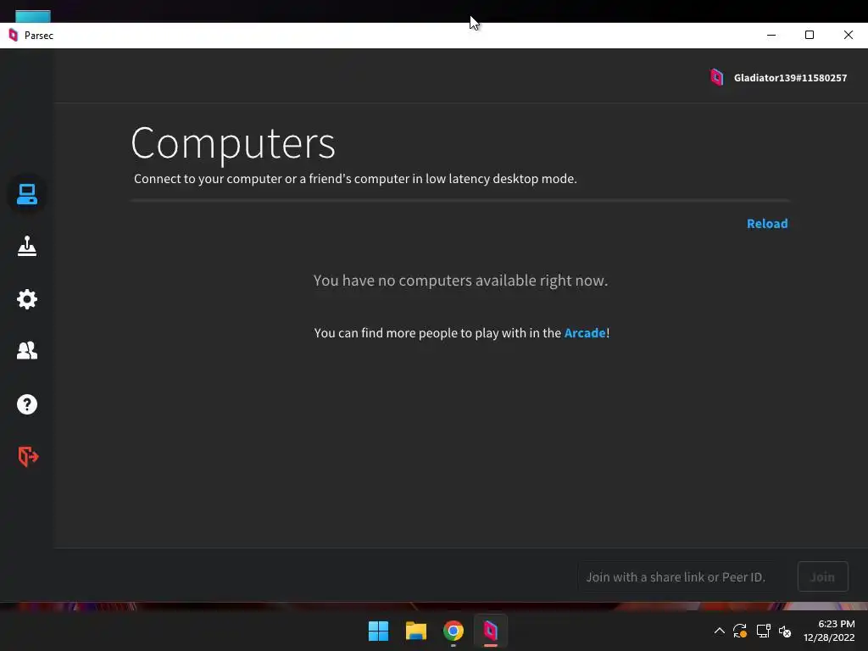Open the Arcade joystick icon in sidebar
Viewport: 868px width, 651px height.
coord(26,247)
